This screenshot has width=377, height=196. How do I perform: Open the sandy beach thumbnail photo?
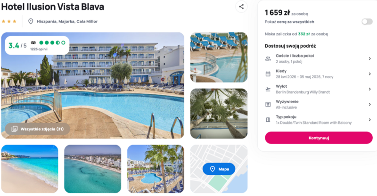tap(30, 169)
